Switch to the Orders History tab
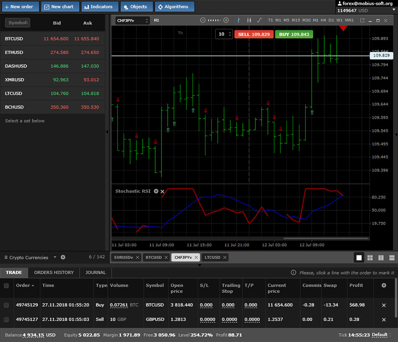This screenshot has height=342, width=398. [x=54, y=272]
